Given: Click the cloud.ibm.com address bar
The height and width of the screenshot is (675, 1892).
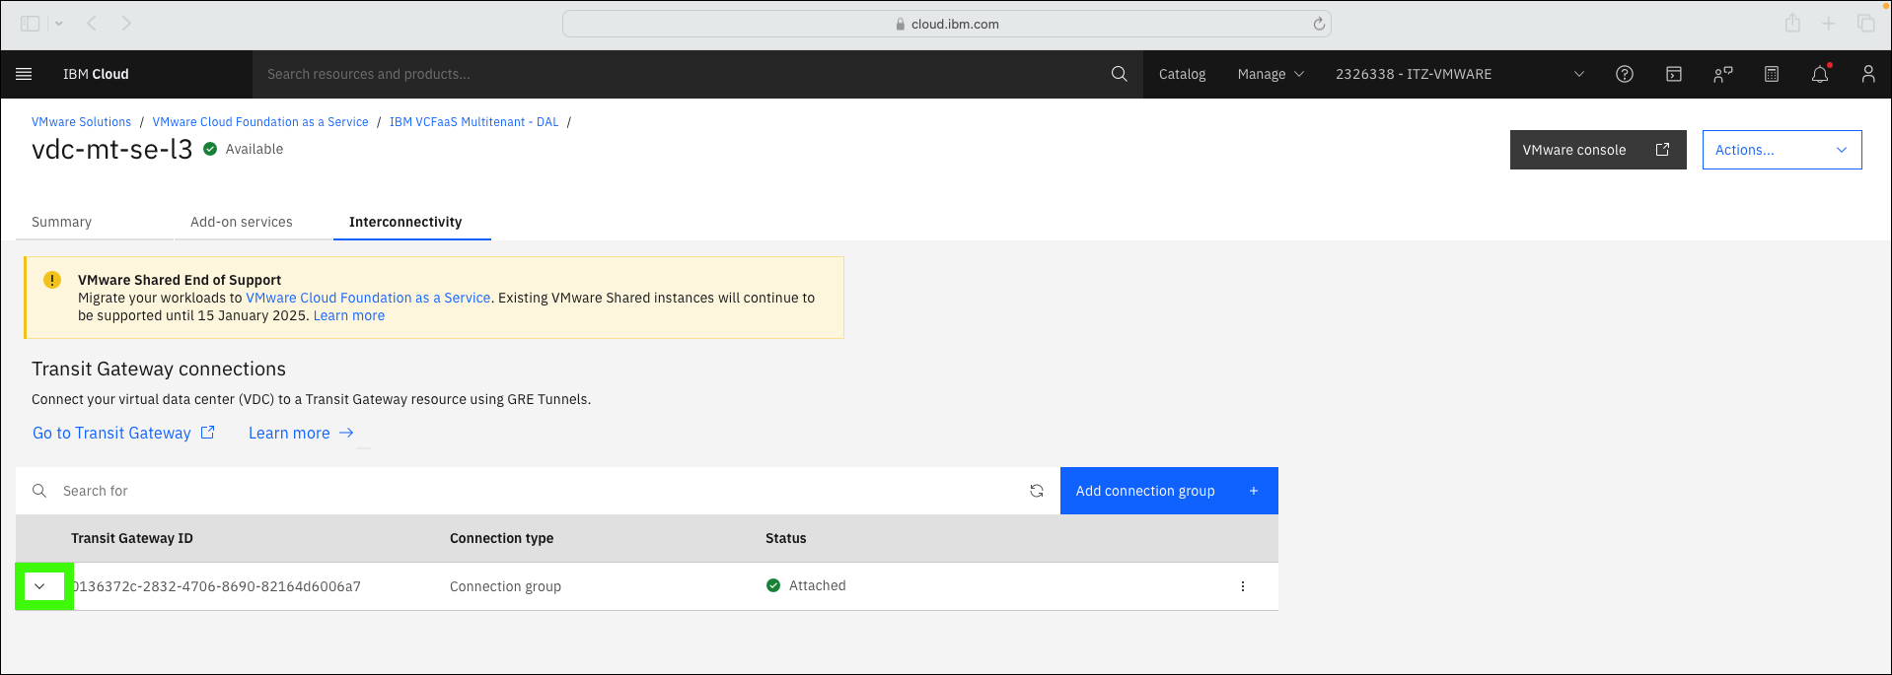Looking at the screenshot, I should (x=946, y=24).
